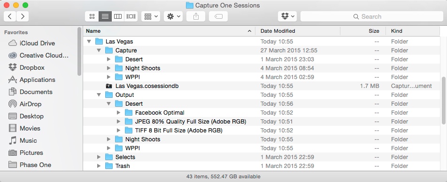
Task: Collapse the Las Vegas folder
Action: tap(89, 42)
